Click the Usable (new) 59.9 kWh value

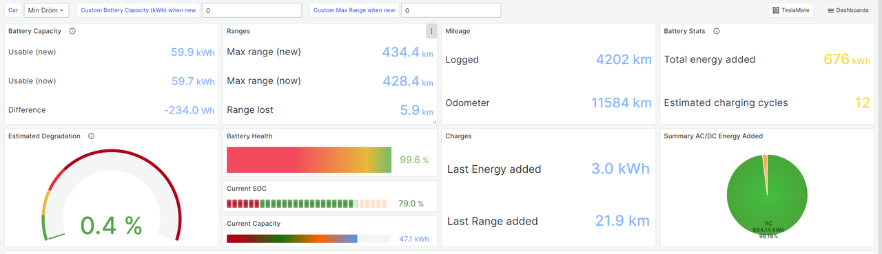(x=192, y=52)
